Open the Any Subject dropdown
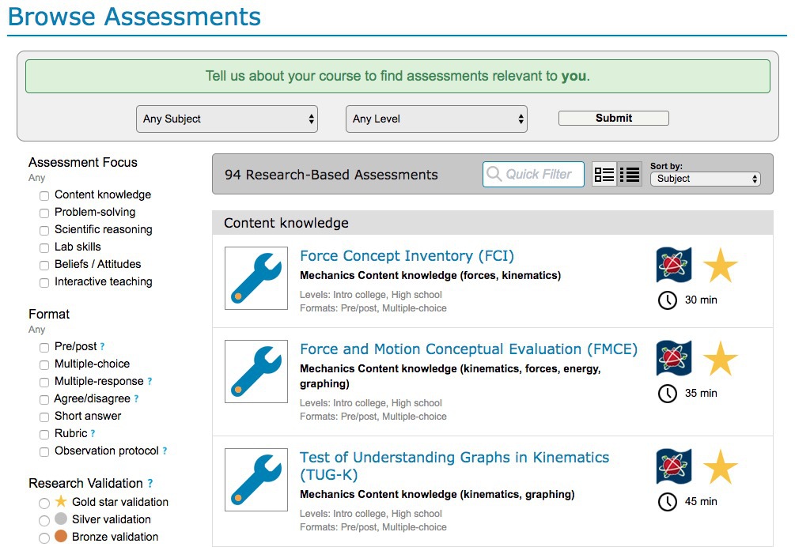 [227, 119]
